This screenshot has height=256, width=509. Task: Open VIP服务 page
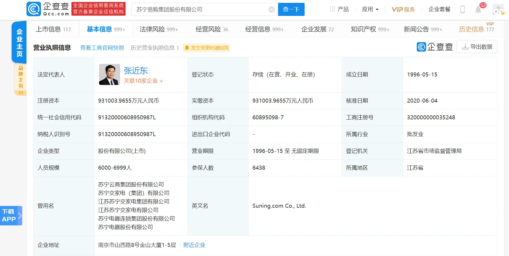(403, 9)
